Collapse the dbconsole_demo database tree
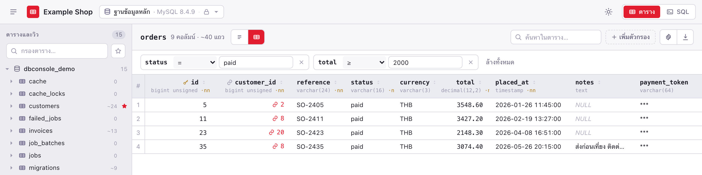 [x=7, y=69]
